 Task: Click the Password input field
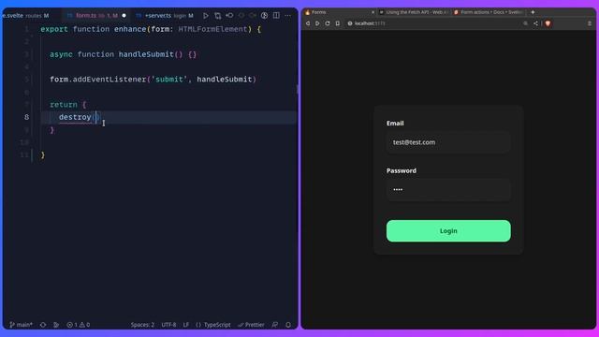448,189
